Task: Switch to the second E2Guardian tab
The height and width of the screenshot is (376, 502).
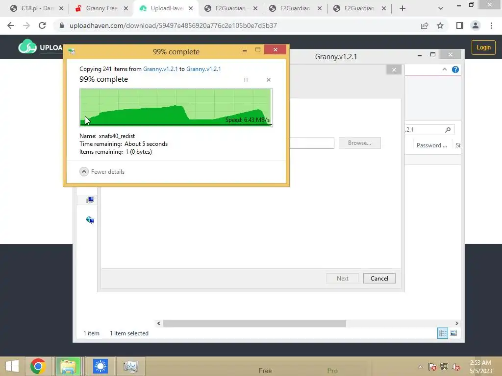Action: pyautogui.click(x=295, y=8)
